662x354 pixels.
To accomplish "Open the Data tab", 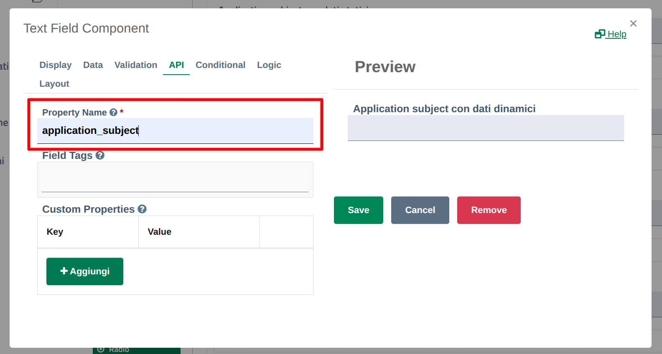I will point(93,65).
